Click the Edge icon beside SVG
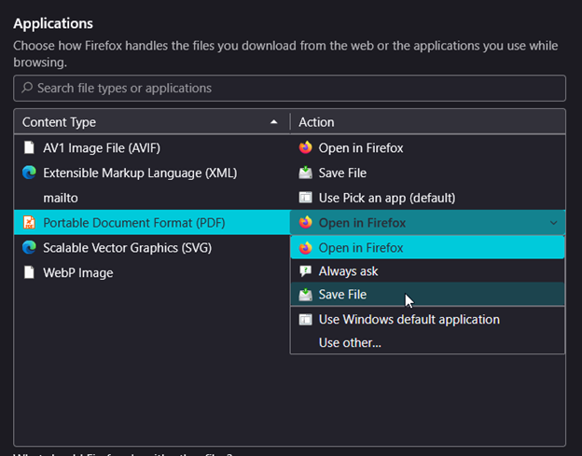Image resolution: width=582 pixels, height=456 pixels. coord(29,247)
